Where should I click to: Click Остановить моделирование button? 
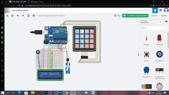[x=135, y=16]
